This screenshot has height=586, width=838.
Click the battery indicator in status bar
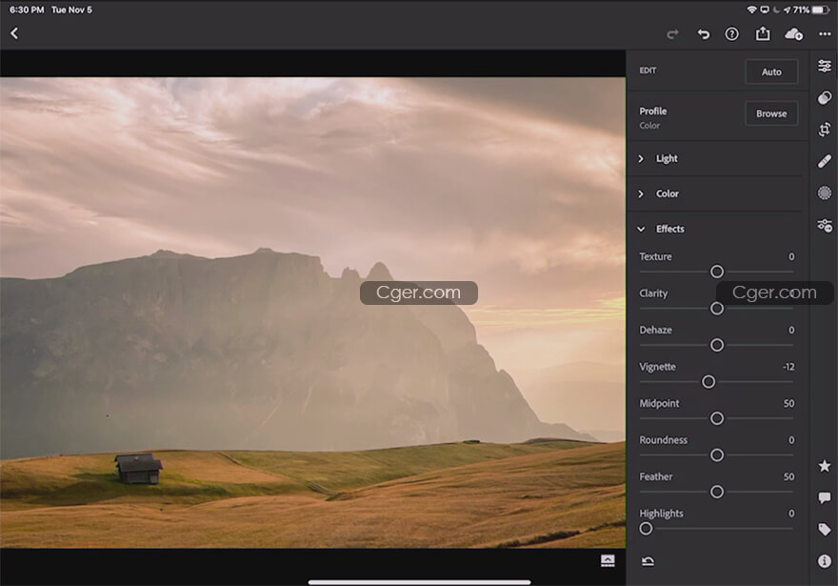(x=820, y=10)
